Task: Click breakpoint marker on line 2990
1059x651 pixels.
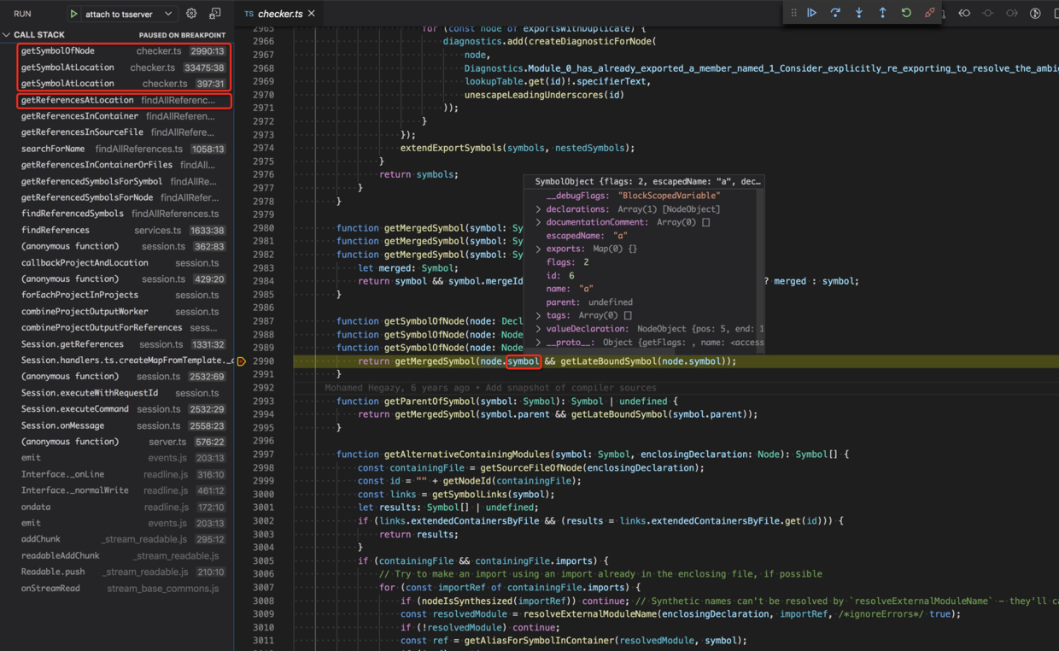Action: coord(242,361)
